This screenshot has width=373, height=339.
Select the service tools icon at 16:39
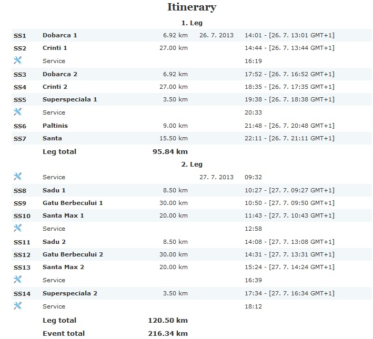(x=17, y=280)
